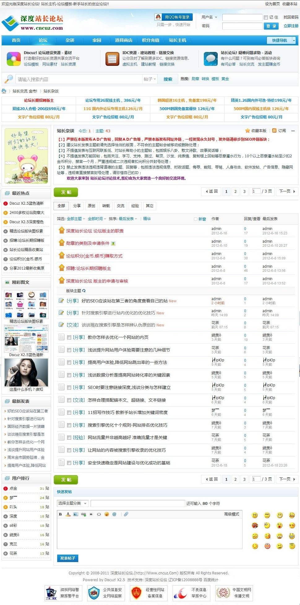The height and width of the screenshot is (605, 300).
Task: Click the 登录 login button
Action: [272, 26]
